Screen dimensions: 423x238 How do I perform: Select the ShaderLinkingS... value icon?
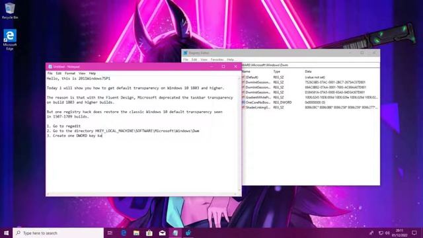click(x=243, y=107)
